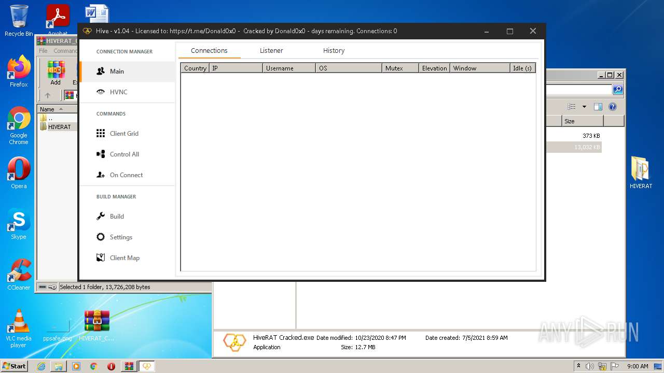664x373 pixels.
Task: Click the 9:00 AM taskbar clock
Action: point(638,366)
